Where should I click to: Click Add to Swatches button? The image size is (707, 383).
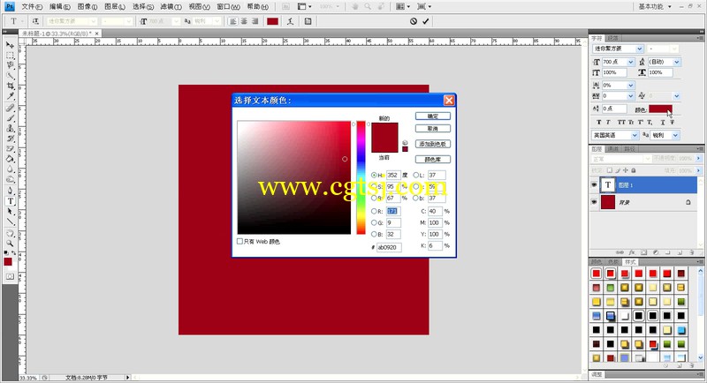433,144
